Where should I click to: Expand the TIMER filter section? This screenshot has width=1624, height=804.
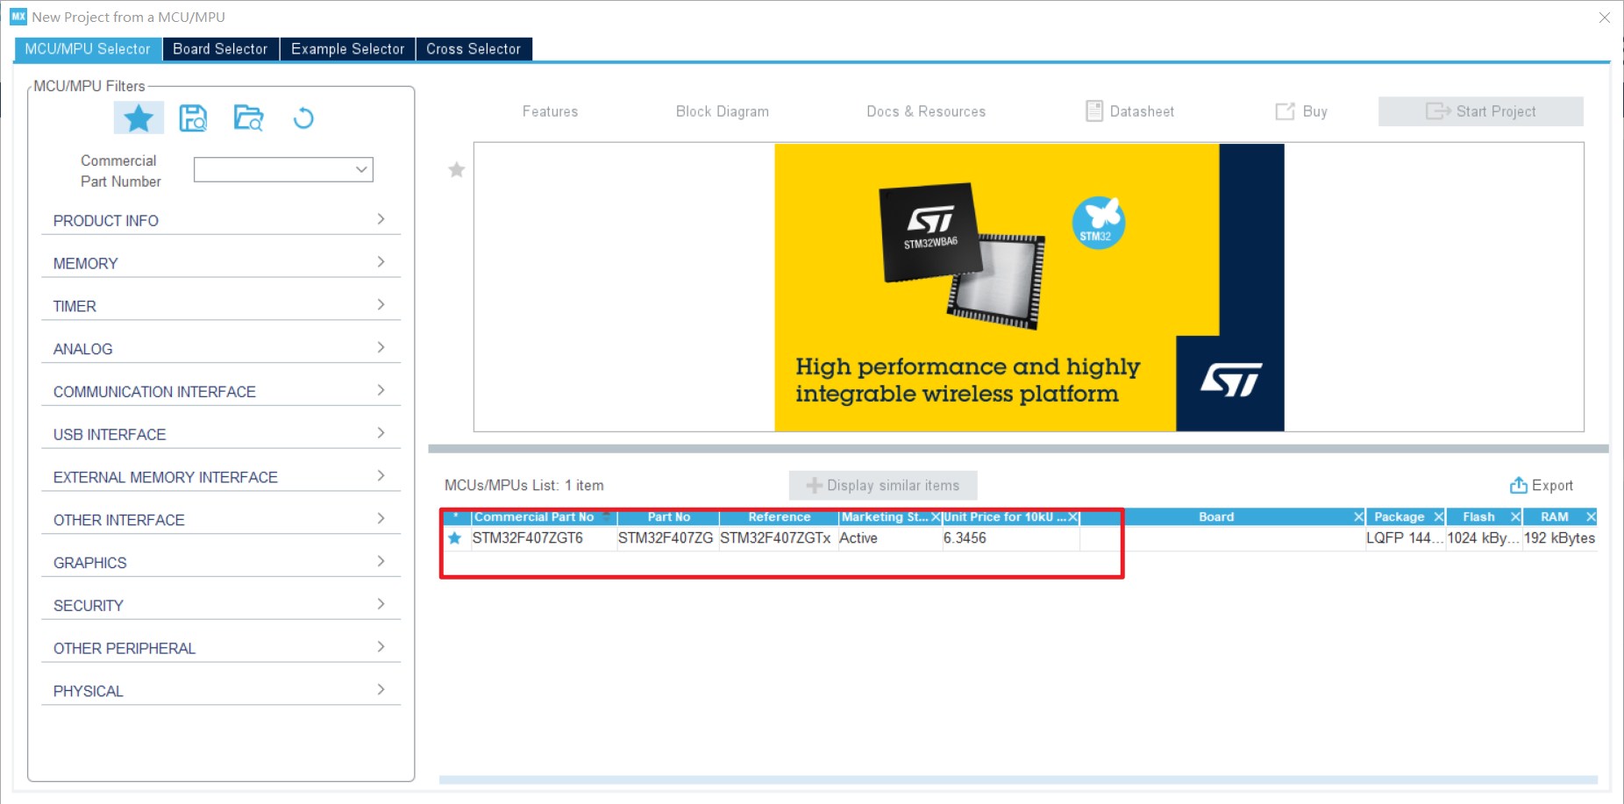(x=221, y=306)
